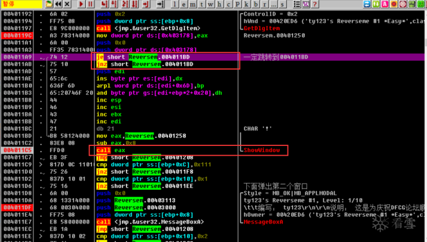
Task: Select the highlighted row at 004011A9
Action: [x=212, y=57]
